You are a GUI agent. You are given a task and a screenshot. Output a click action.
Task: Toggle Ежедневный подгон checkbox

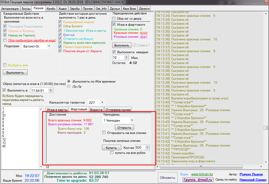60,22
